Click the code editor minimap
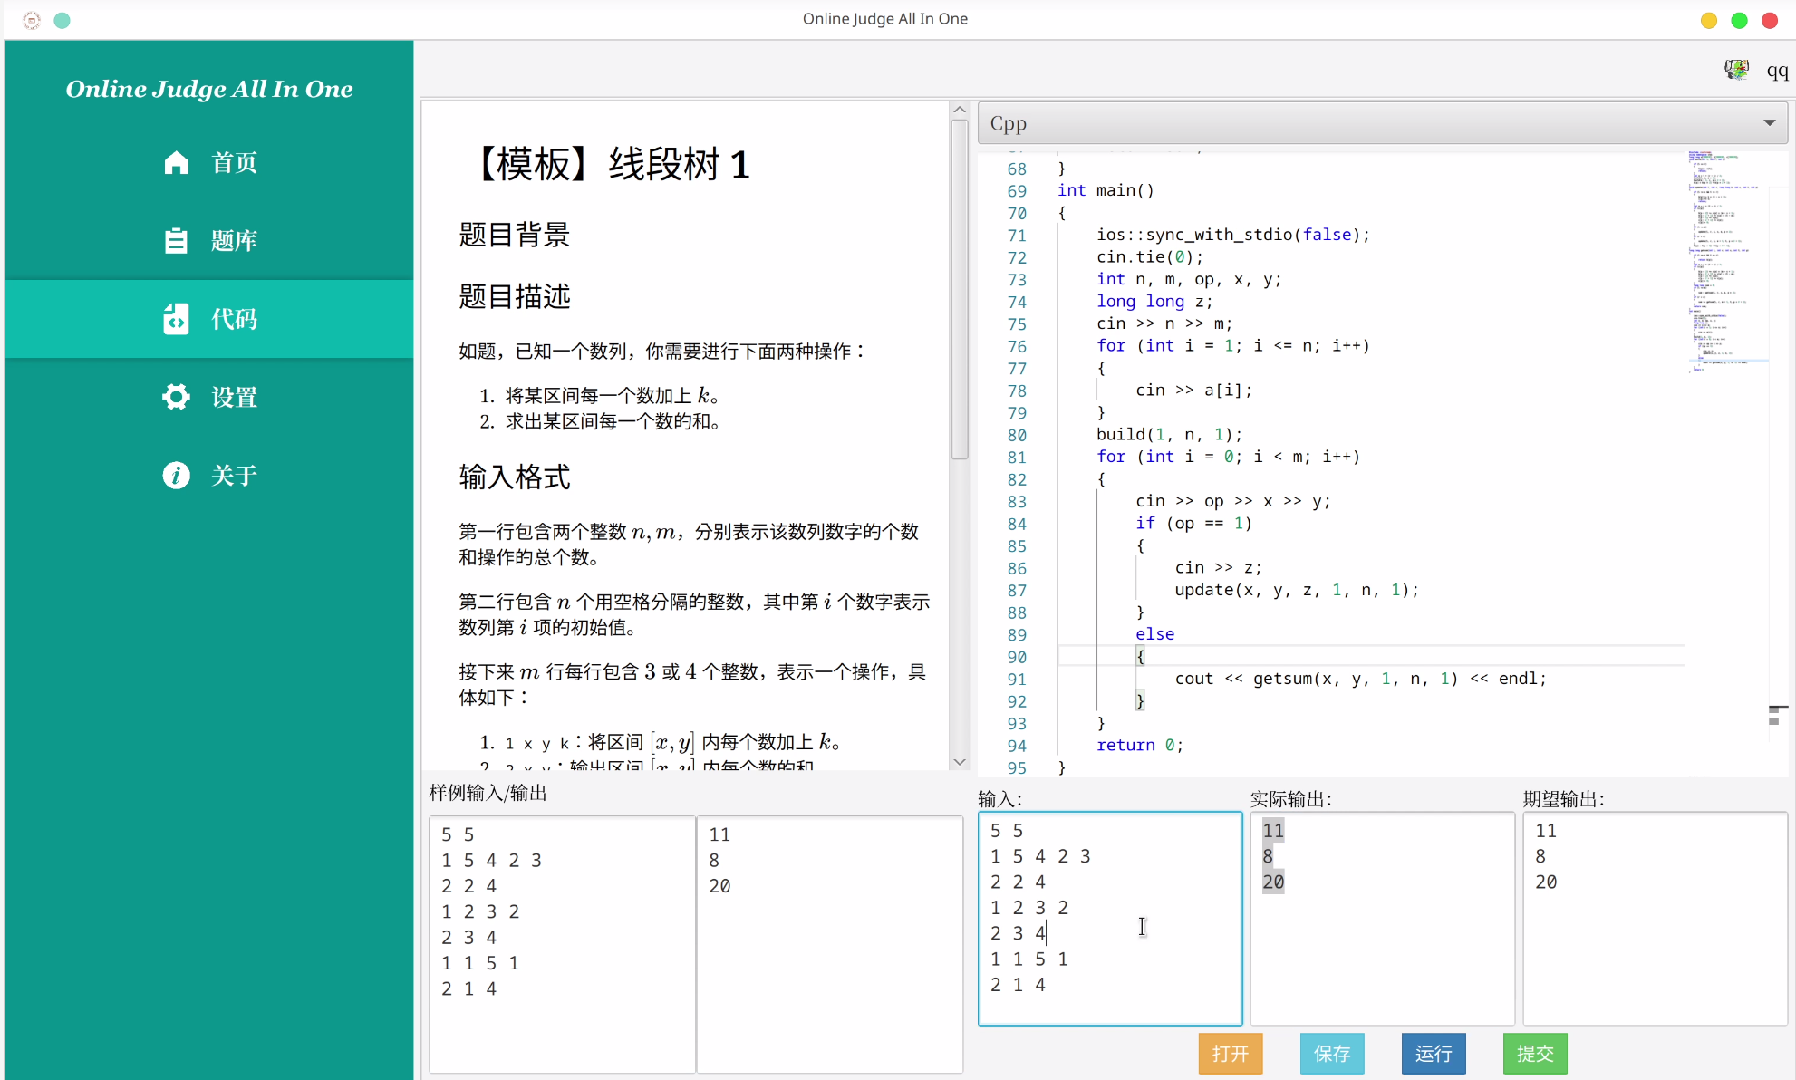This screenshot has height=1080, width=1796. (1726, 263)
